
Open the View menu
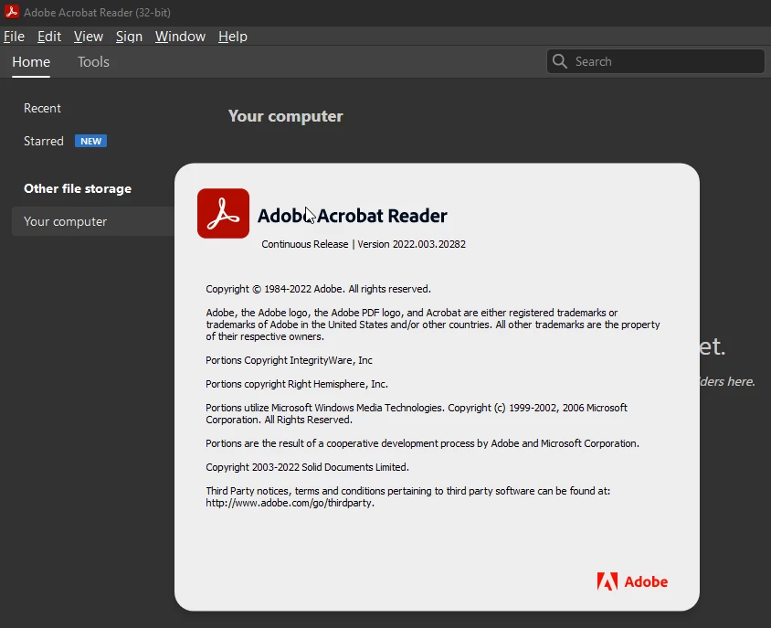[x=89, y=37]
